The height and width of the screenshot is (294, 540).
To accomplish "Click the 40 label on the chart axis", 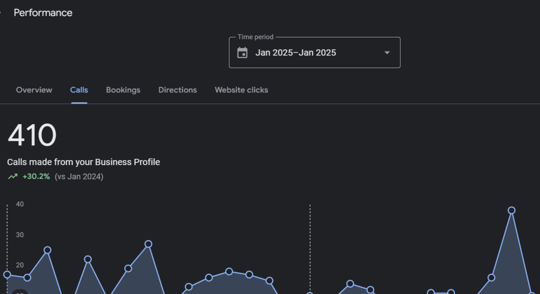I will (x=20, y=204).
